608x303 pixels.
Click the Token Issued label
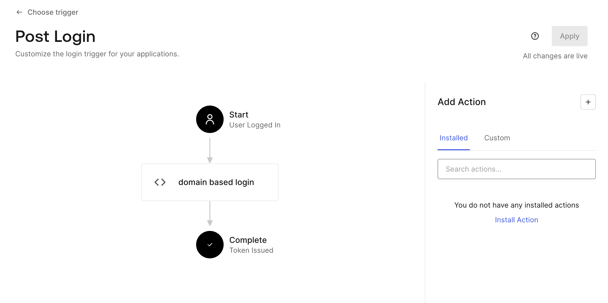pos(251,250)
